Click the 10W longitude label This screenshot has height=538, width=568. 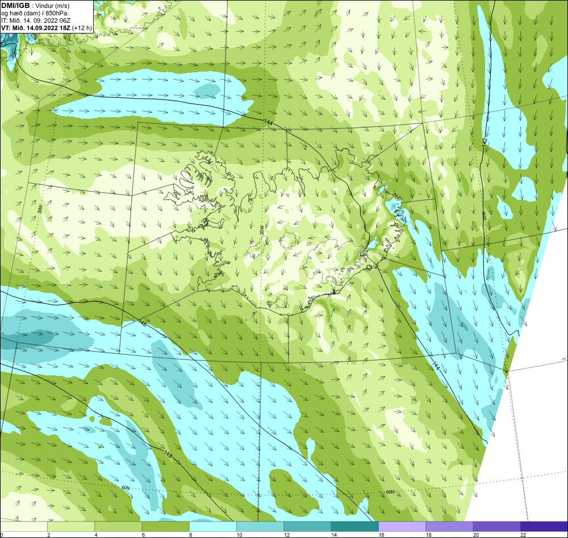coord(483,216)
